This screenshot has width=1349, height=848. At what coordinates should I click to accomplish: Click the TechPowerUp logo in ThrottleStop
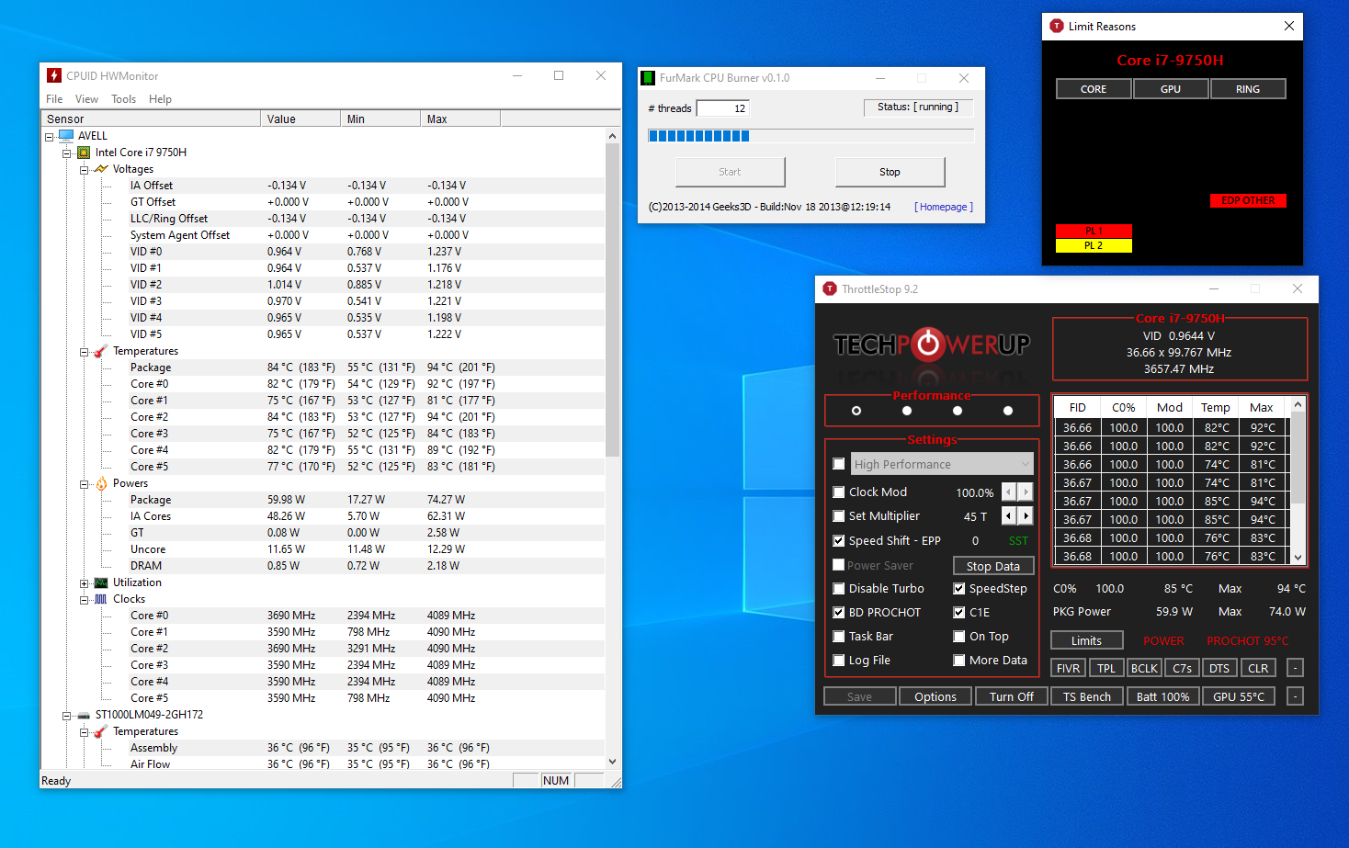point(931,345)
